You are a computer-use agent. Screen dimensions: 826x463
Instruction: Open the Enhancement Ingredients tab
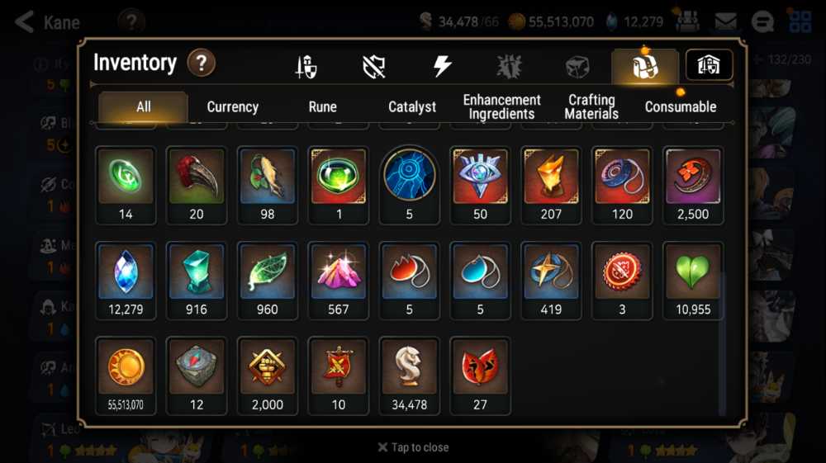pos(501,106)
